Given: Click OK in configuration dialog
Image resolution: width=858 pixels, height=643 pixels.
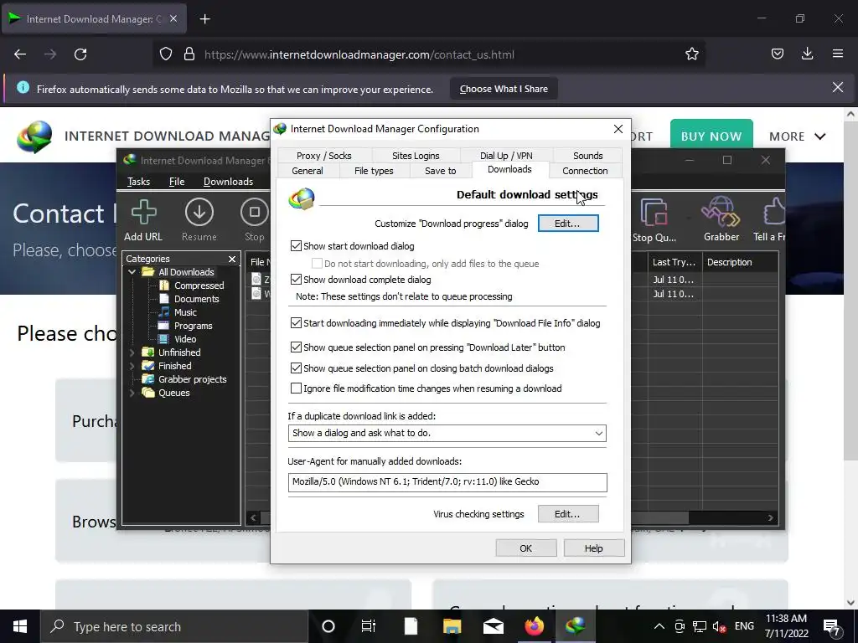Looking at the screenshot, I should 526,548.
